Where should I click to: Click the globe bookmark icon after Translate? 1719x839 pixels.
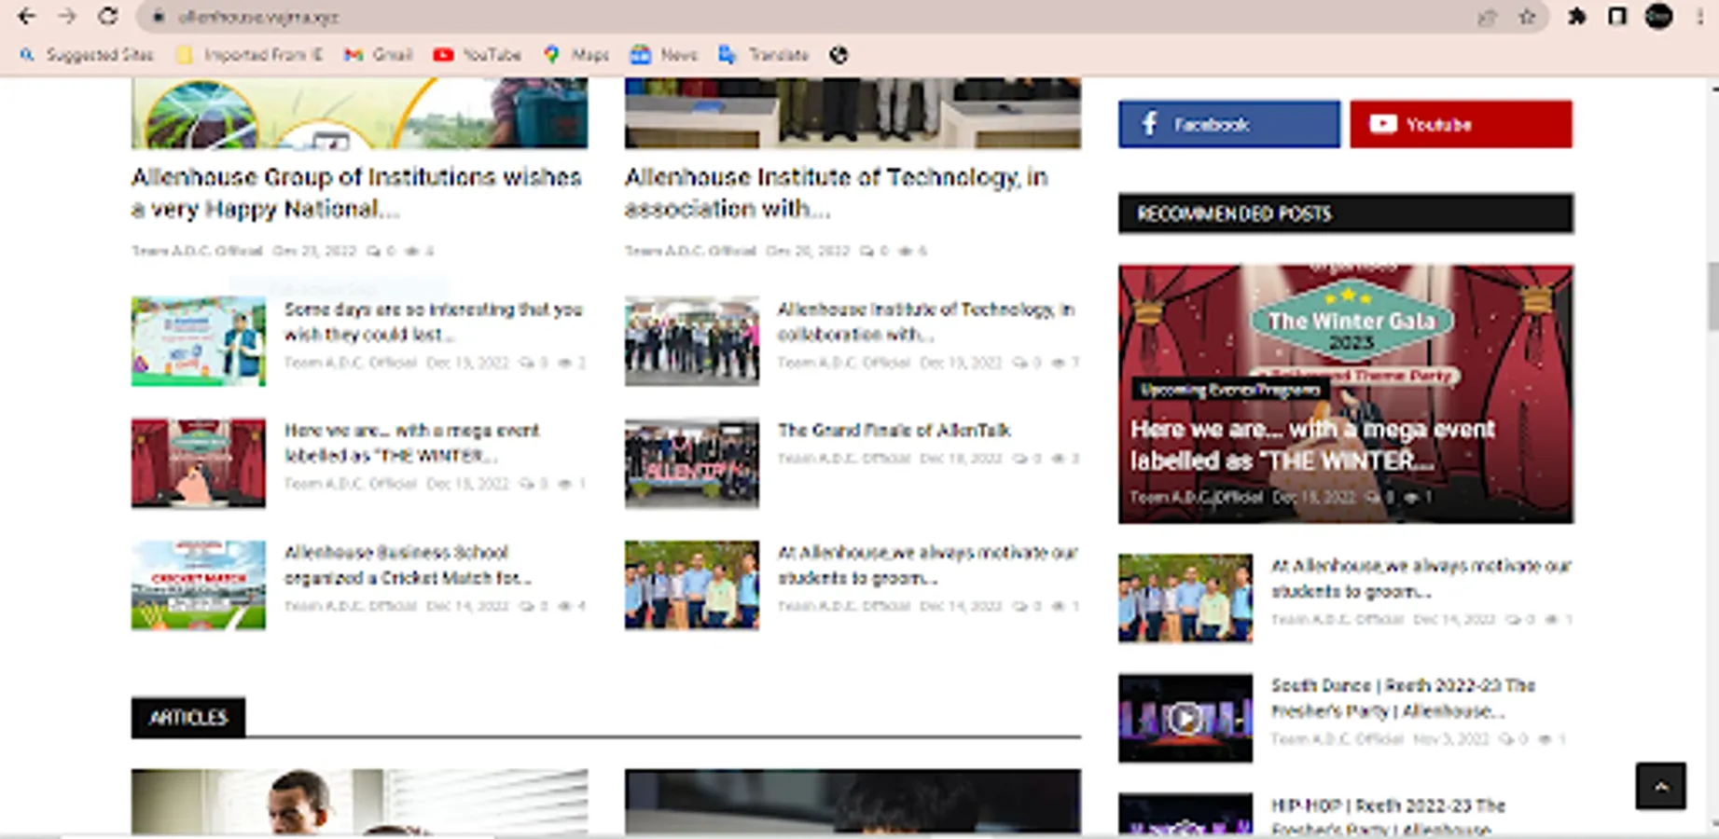coord(839,55)
